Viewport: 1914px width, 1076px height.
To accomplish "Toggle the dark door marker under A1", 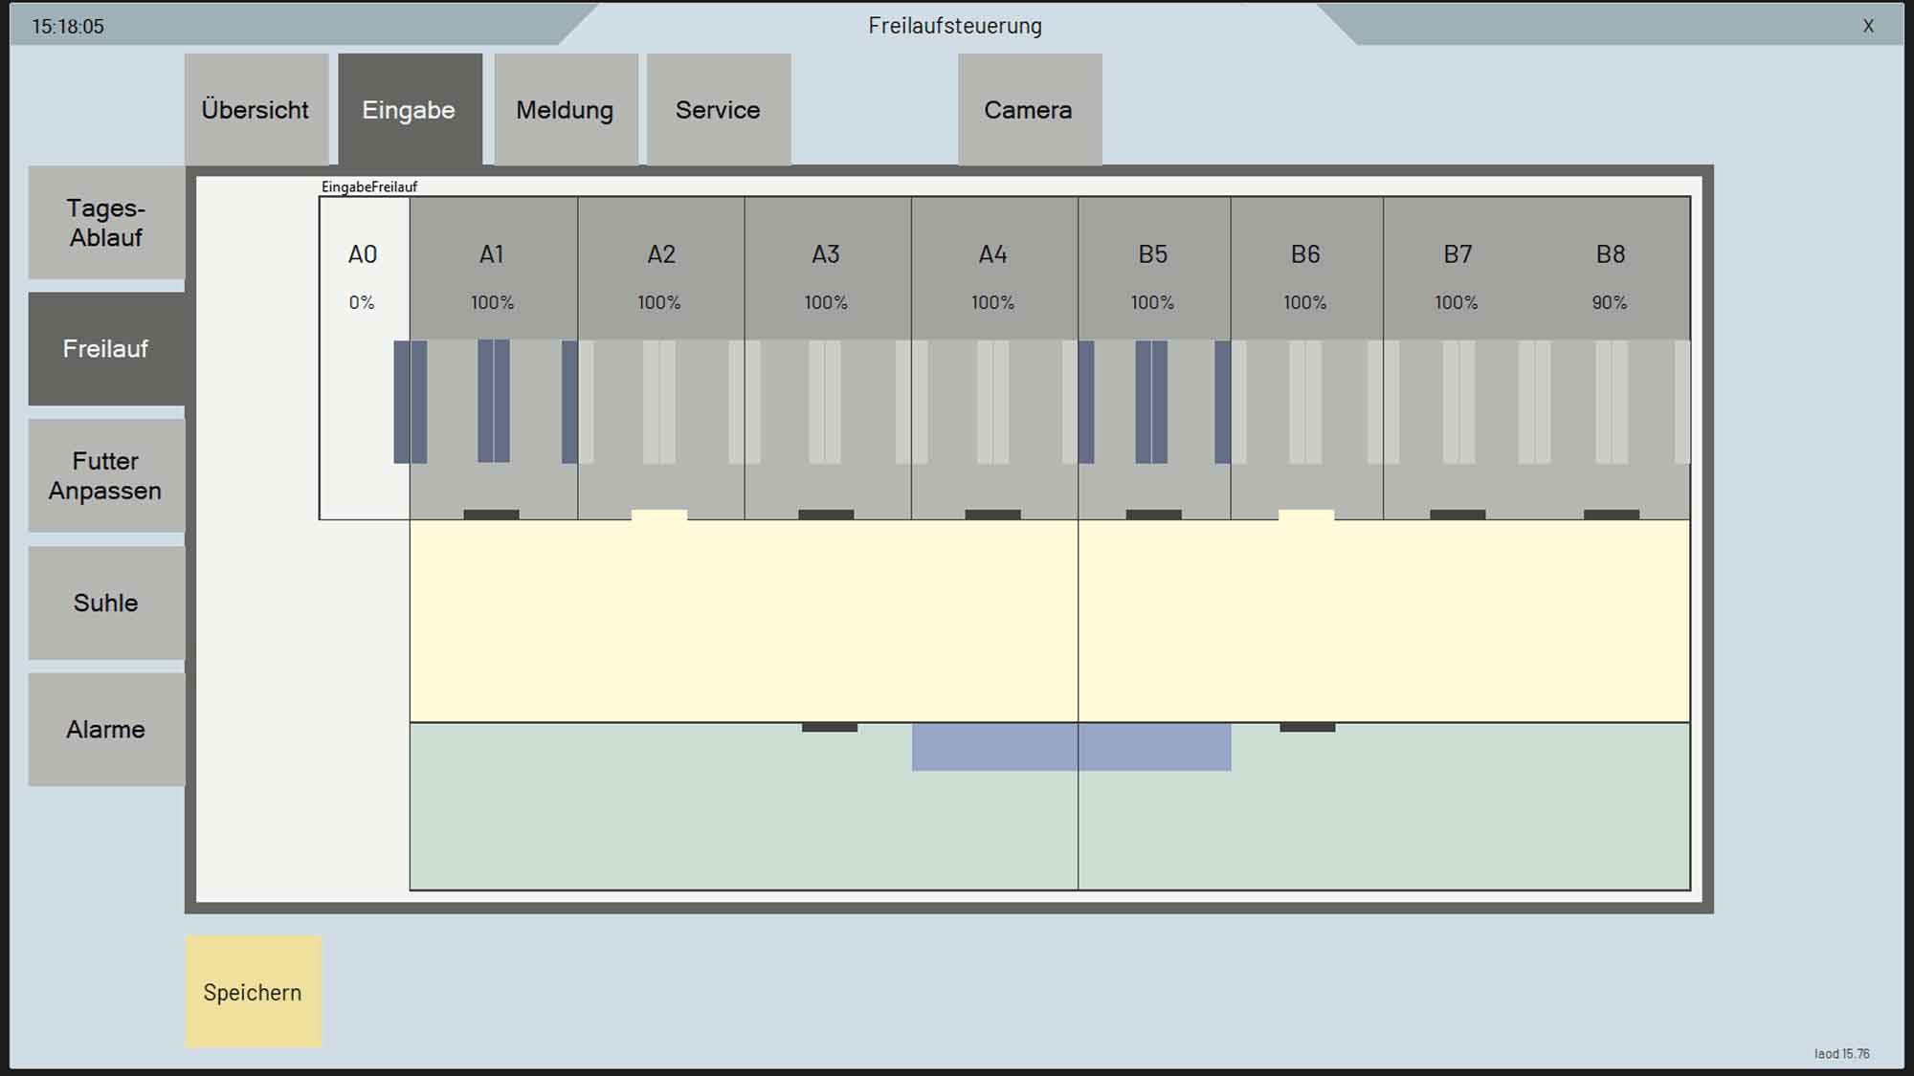I will click(491, 515).
